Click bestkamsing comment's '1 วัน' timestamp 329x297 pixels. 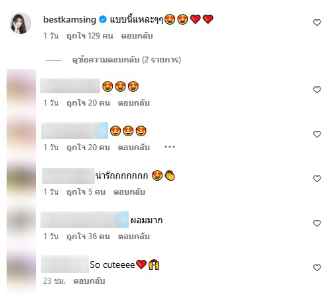click(51, 36)
